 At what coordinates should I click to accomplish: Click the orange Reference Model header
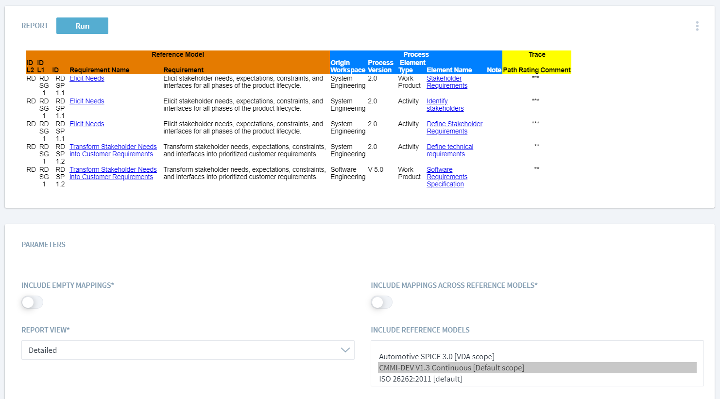[x=177, y=54]
